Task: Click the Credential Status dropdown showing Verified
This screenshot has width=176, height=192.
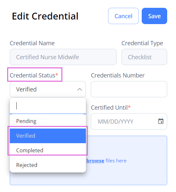Action: (48, 89)
